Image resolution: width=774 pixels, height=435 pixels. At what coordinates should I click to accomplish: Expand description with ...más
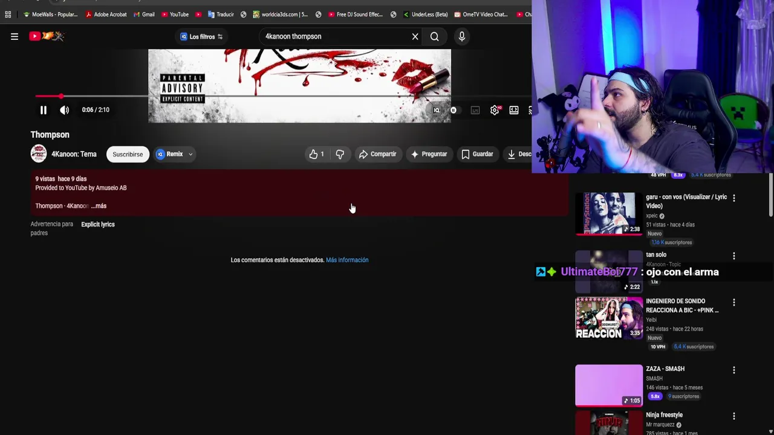click(99, 206)
